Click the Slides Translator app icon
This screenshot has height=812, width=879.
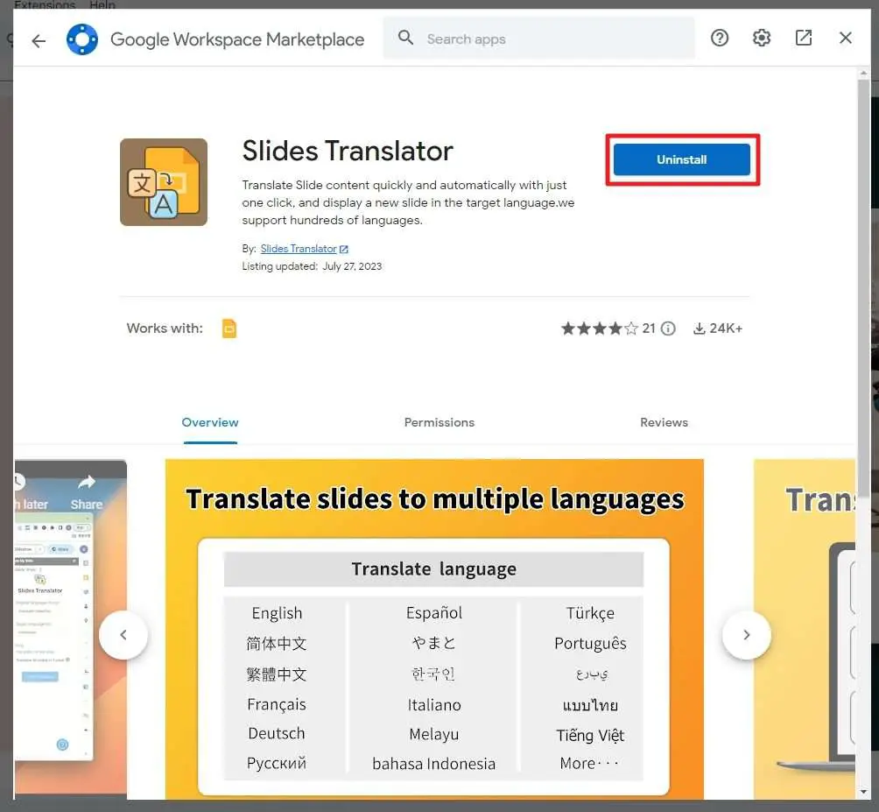pos(164,182)
